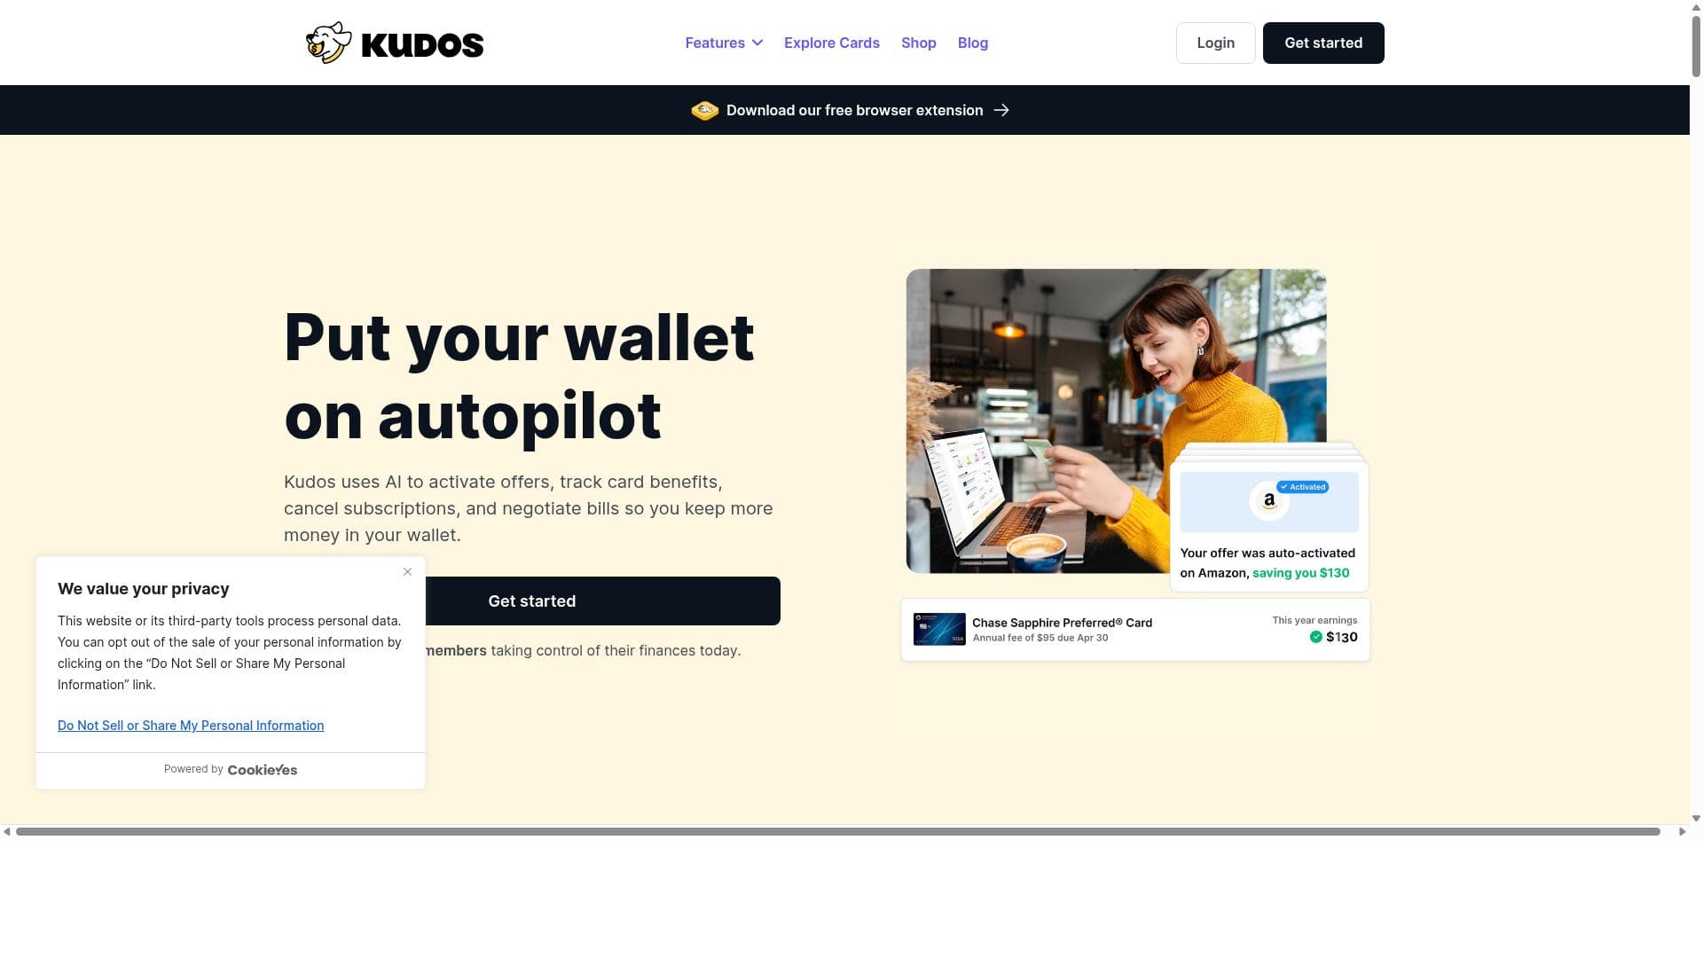Click the Amazon logo in offer card
This screenshot has height=958, width=1703.
[x=1269, y=501]
